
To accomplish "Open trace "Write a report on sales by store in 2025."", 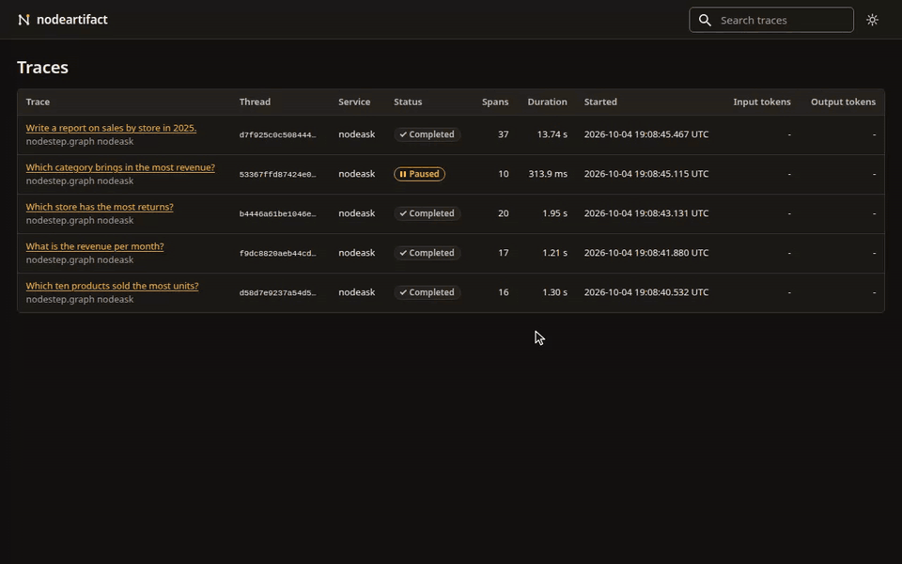I will tap(111, 128).
